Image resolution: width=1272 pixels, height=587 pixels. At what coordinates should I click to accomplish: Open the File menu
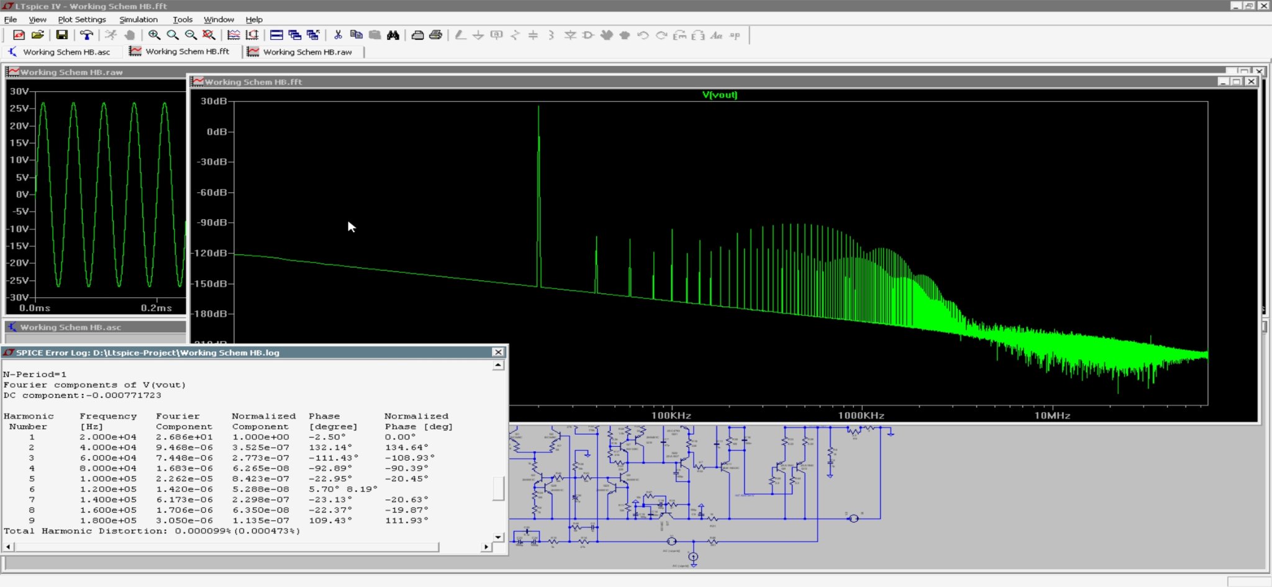click(11, 19)
